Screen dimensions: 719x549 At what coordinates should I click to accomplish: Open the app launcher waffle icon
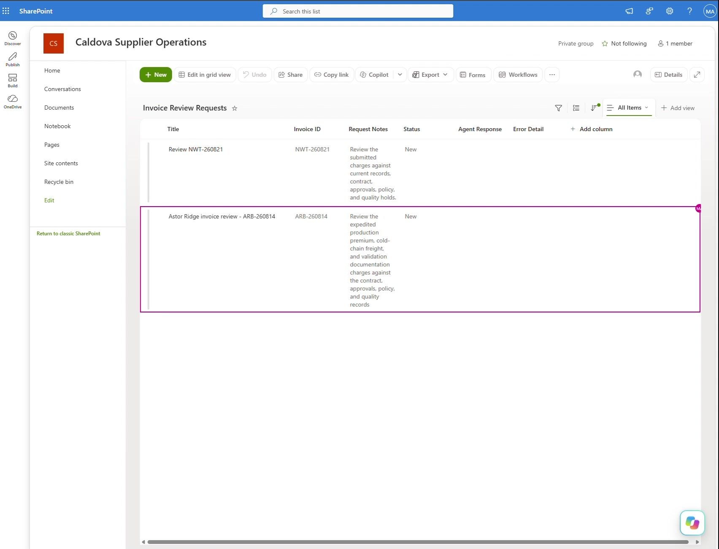click(6, 11)
